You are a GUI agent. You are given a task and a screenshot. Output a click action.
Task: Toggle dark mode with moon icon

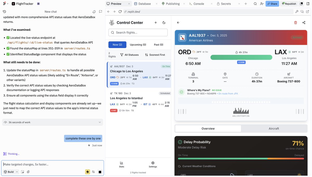coord(164,23)
